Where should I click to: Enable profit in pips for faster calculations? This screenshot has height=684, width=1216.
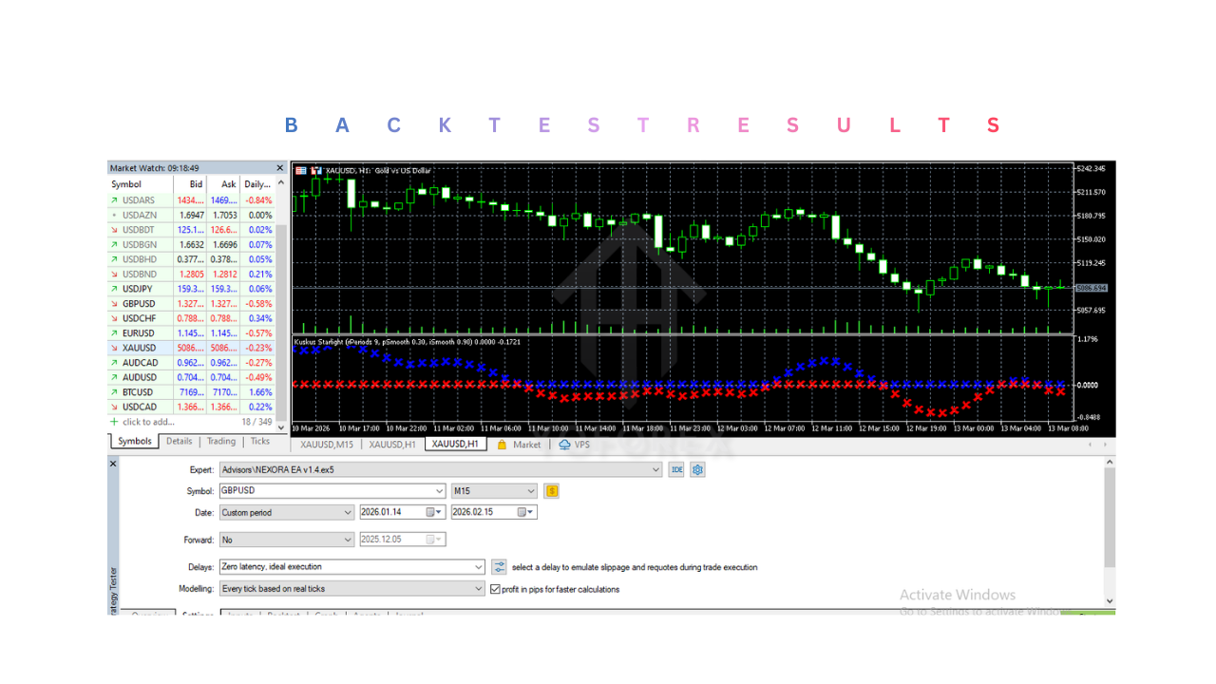point(495,587)
